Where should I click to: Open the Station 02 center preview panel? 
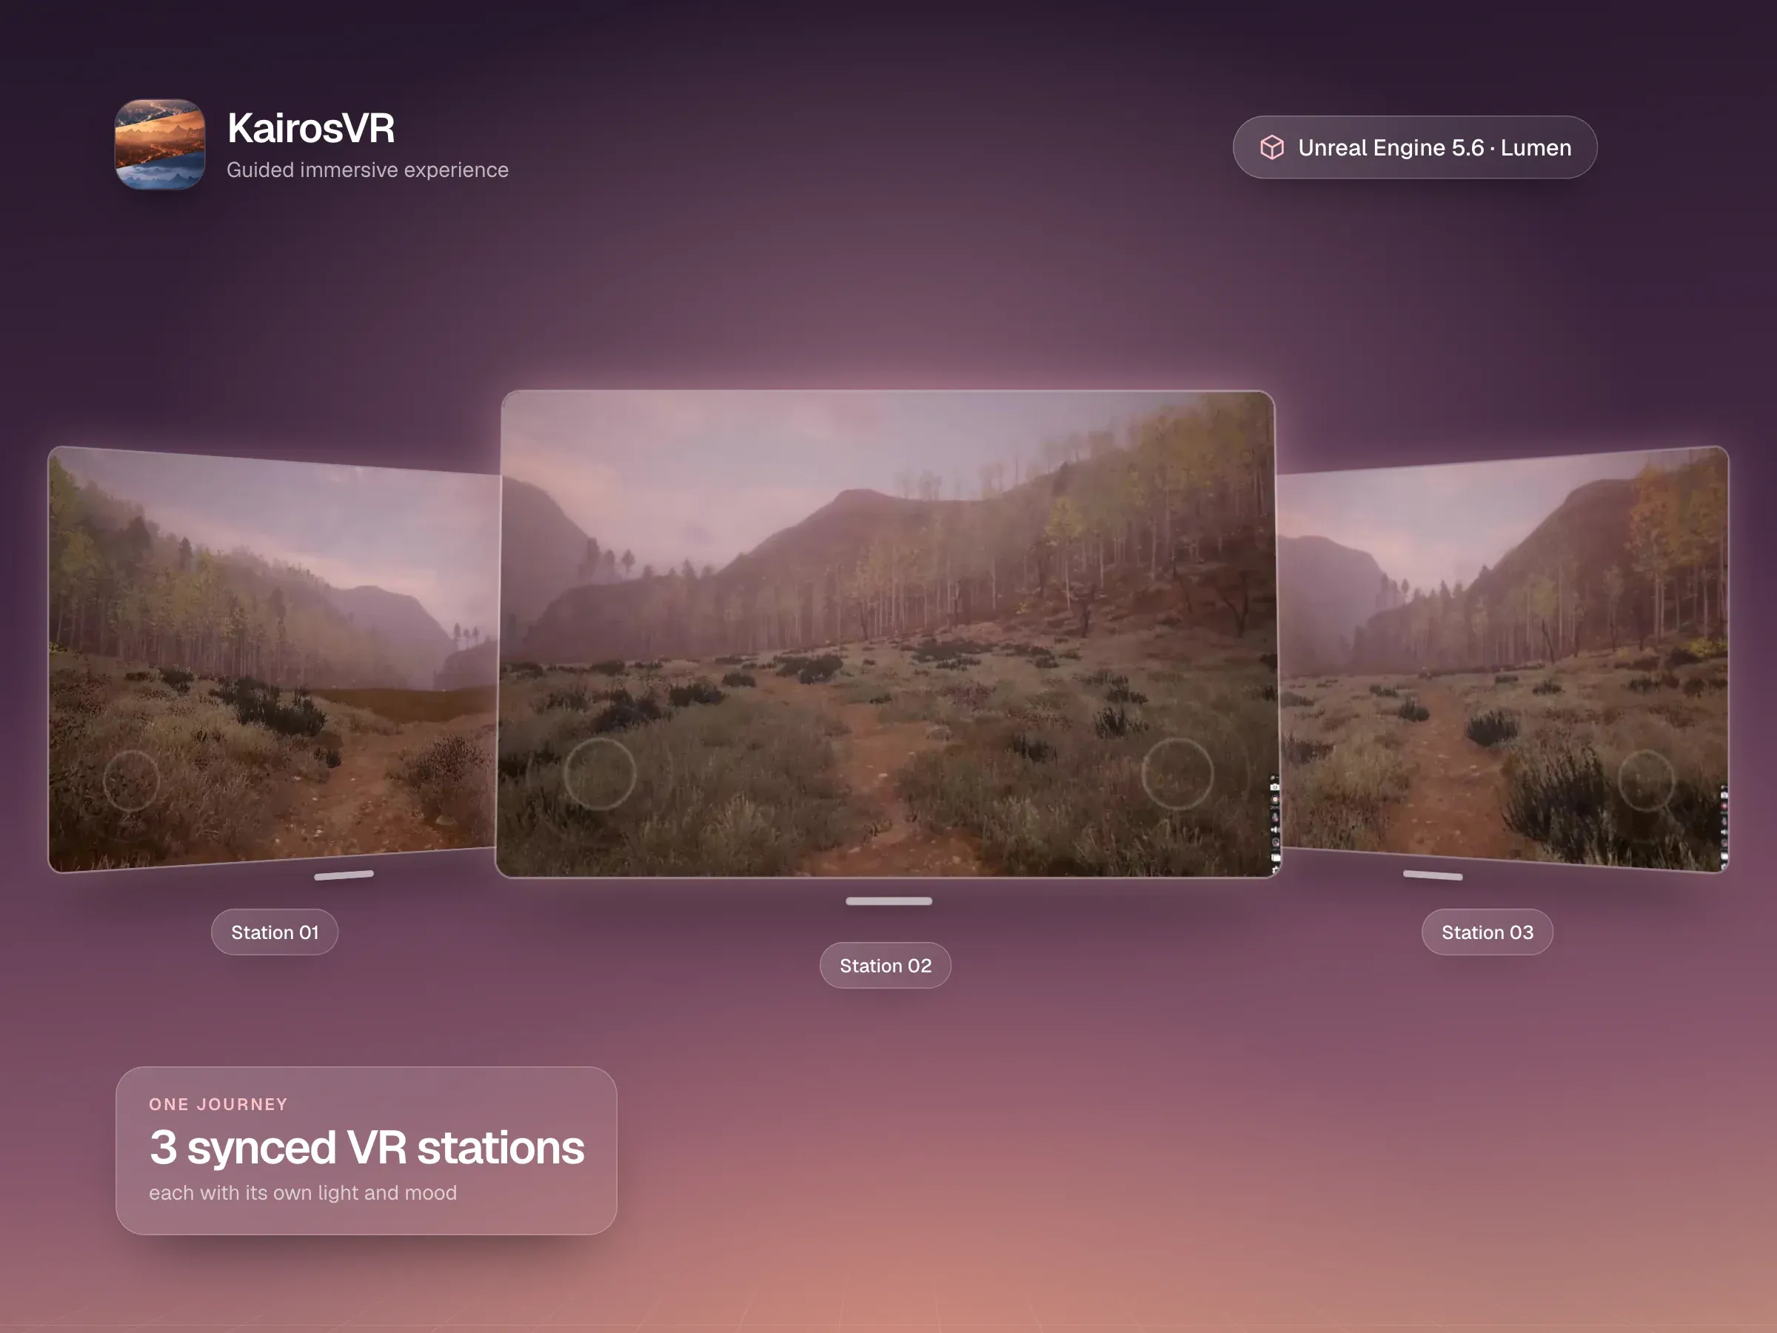tap(888, 634)
